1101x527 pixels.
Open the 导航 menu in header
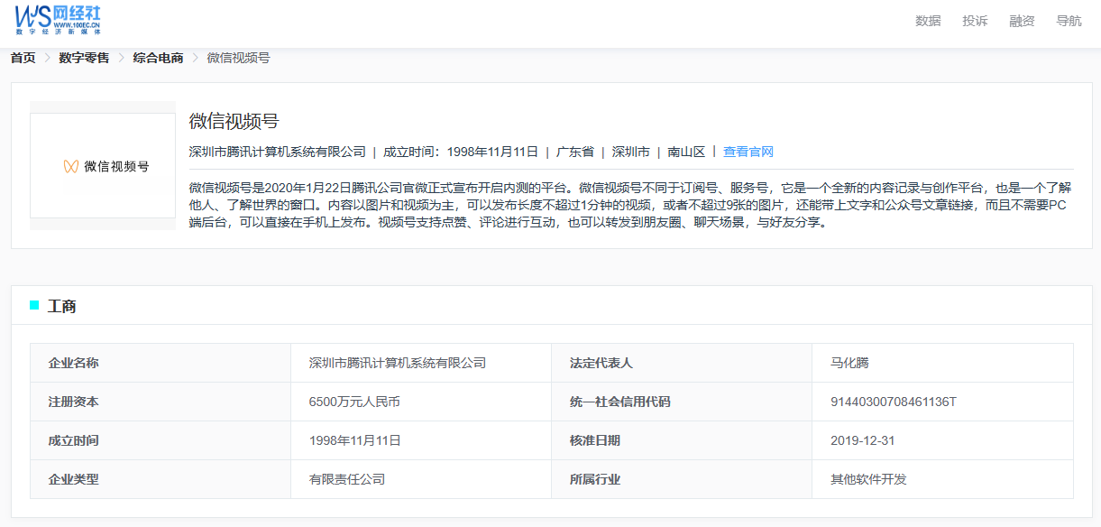tap(1069, 21)
